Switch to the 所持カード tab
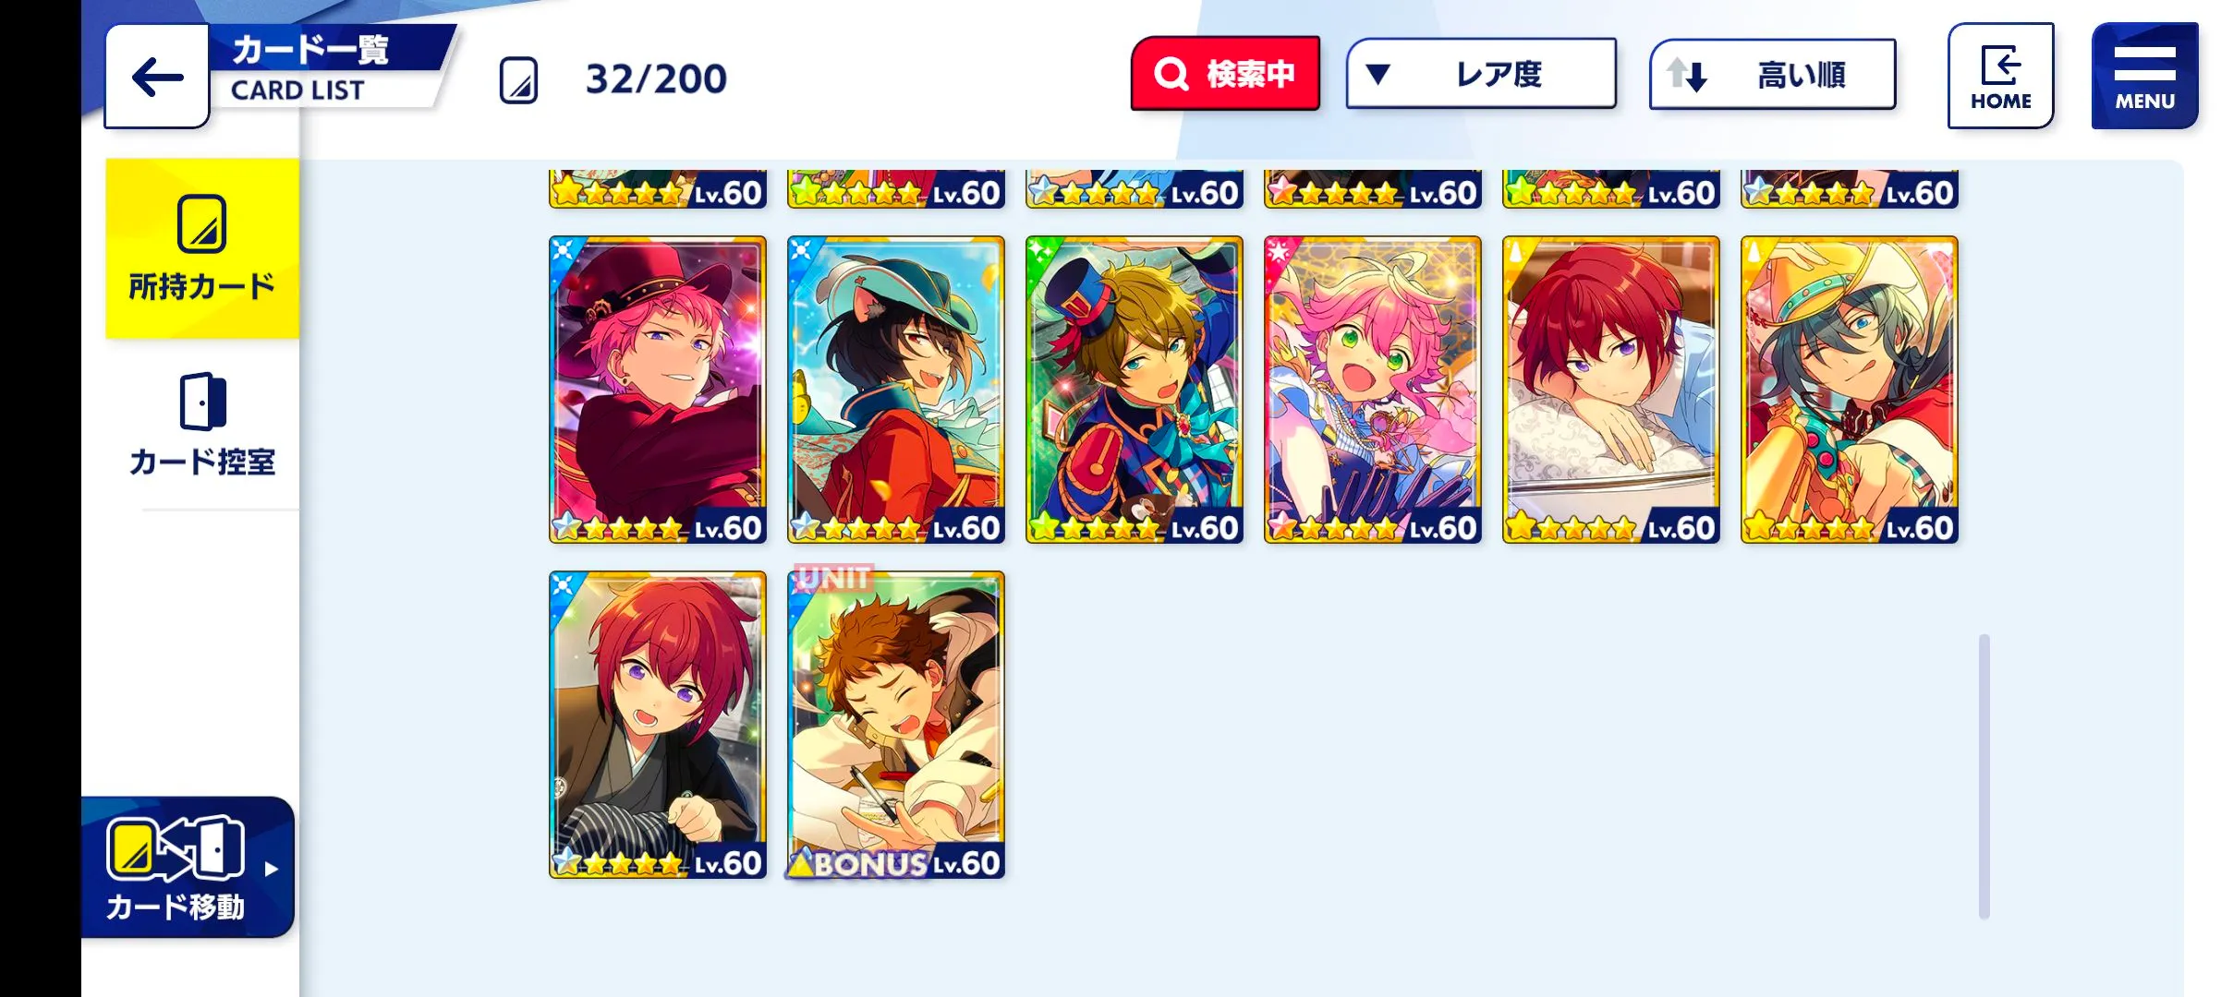The image size is (2221, 997). coord(202,248)
